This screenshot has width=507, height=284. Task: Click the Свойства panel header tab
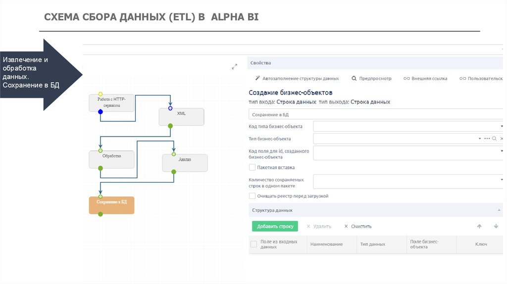click(x=261, y=63)
